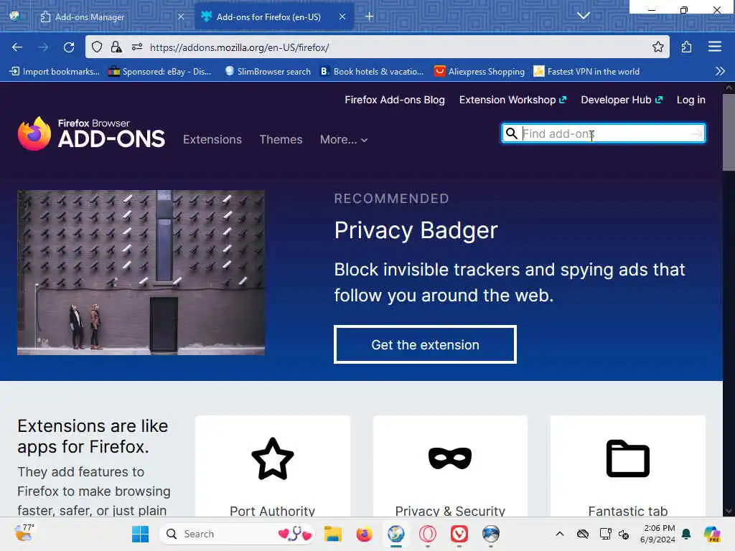This screenshot has width=735, height=551.
Task: Open the clock and date panel
Action: tap(659, 534)
